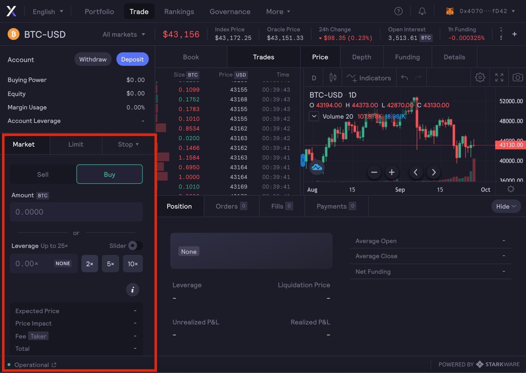Image resolution: width=526 pixels, height=373 pixels.
Task: Open the Rankings page
Action: [179, 12]
